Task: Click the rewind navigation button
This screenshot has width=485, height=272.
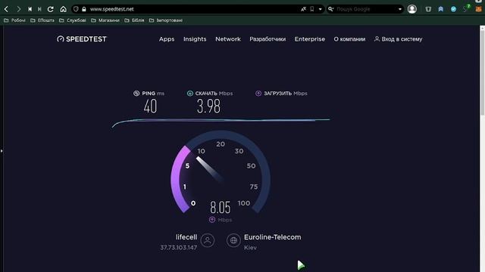Action: (30, 9)
